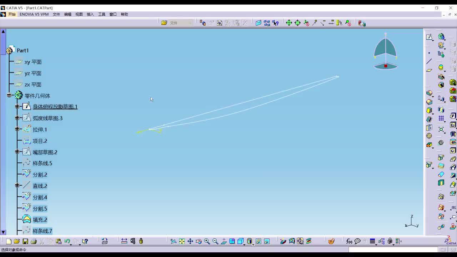This screenshot has height=257, width=457.
Task: Select the Point tool in right toolbar
Action: [429, 53]
